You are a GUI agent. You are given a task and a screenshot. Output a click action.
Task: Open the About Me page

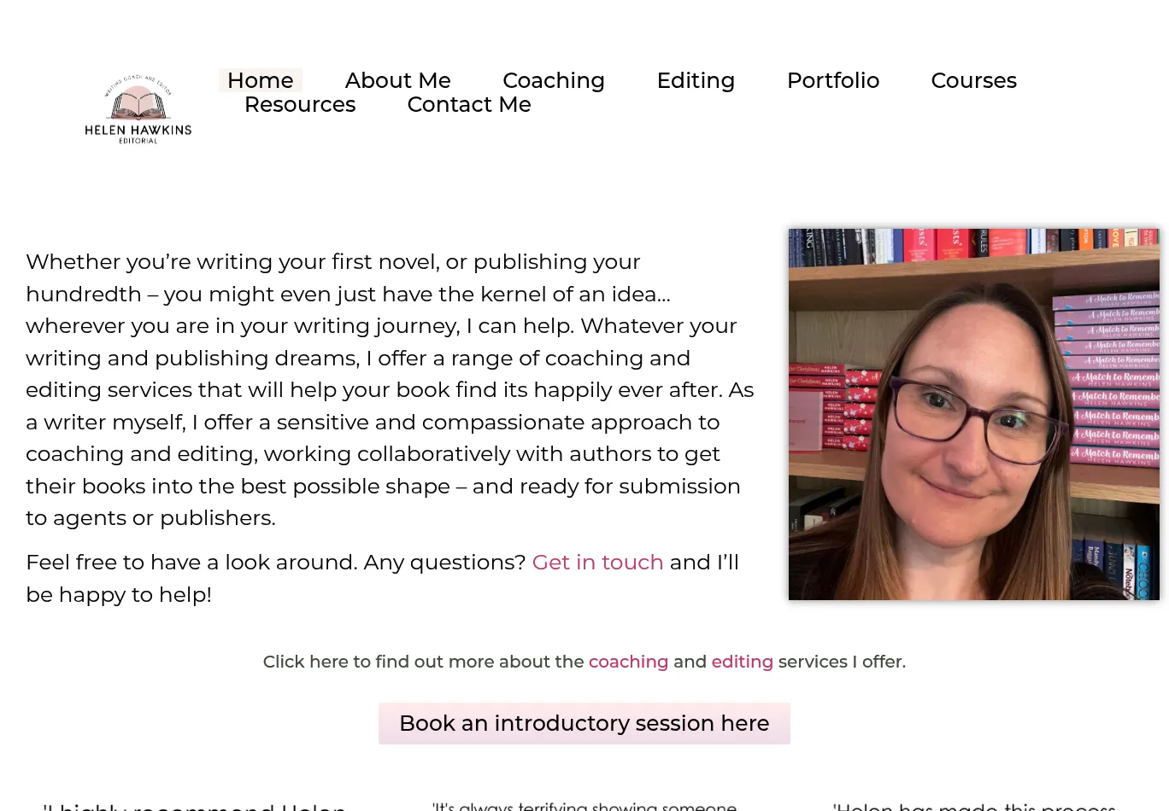click(397, 80)
